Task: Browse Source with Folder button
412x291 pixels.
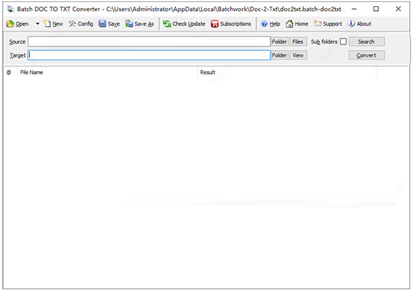Action: (279, 42)
